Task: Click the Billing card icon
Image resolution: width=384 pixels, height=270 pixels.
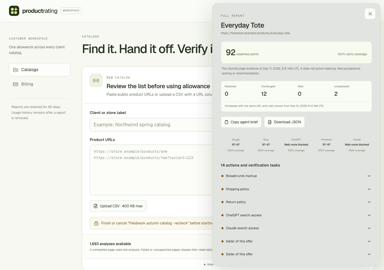Action: pos(16,84)
